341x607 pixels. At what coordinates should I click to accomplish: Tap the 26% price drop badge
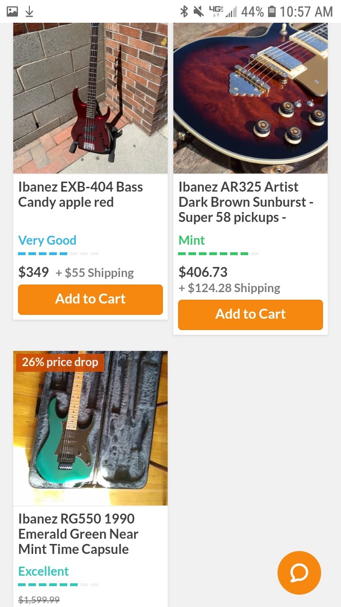point(60,362)
